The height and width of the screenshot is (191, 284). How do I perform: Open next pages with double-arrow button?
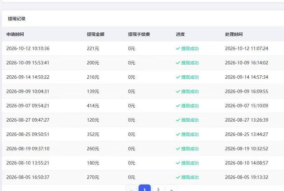click(172, 188)
